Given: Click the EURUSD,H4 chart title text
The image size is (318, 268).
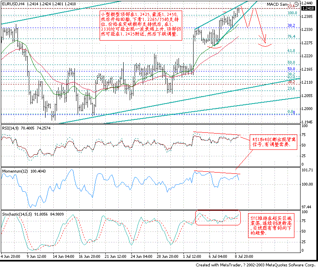Looking at the screenshot, I should click(x=14, y=4).
